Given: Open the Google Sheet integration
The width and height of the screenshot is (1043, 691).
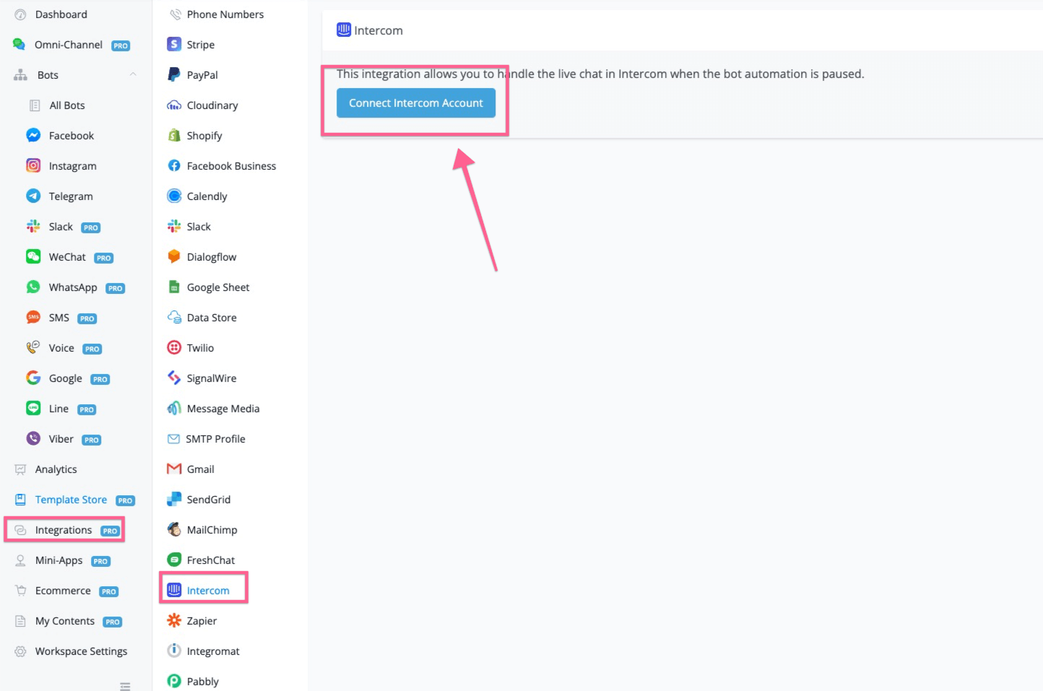Looking at the screenshot, I should (x=217, y=287).
